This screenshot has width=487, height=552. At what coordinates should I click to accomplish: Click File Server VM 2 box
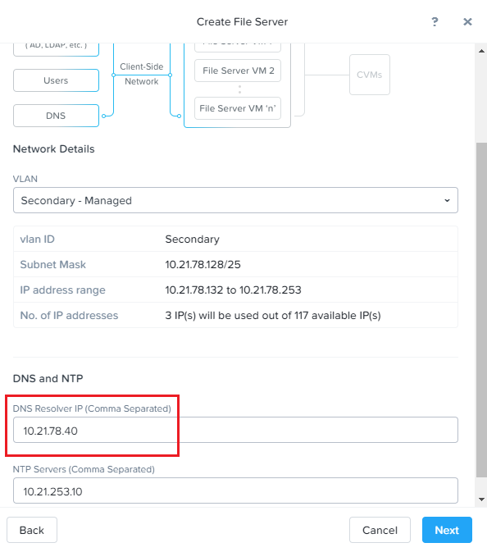(x=238, y=71)
